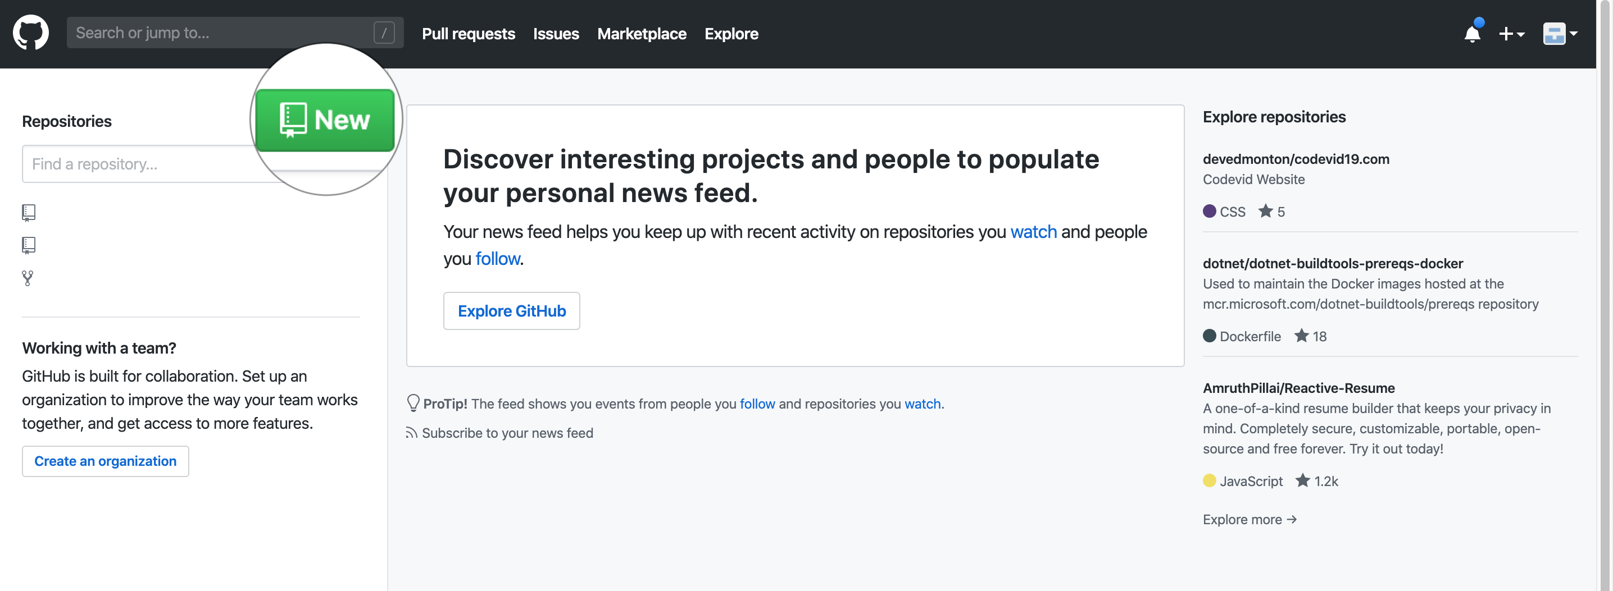Click Explore more link
This screenshot has width=1613, height=591.
pyautogui.click(x=1249, y=519)
